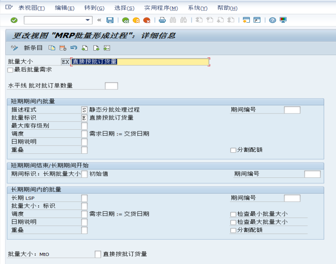Click the Generate Shortcut icon

[257, 20]
